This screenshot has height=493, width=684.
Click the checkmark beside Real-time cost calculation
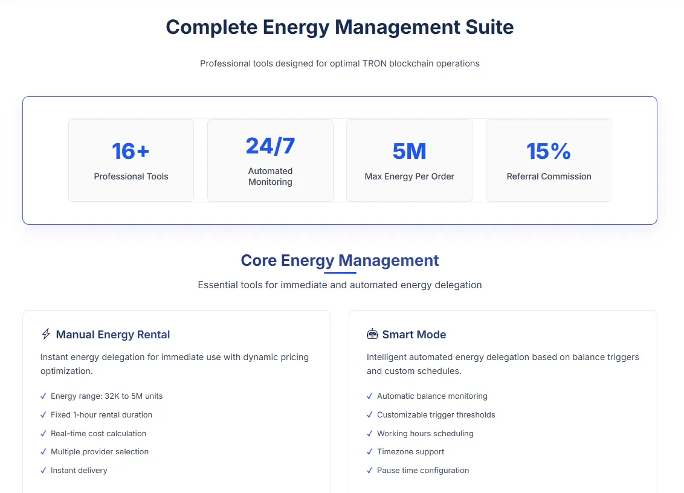pyautogui.click(x=43, y=434)
